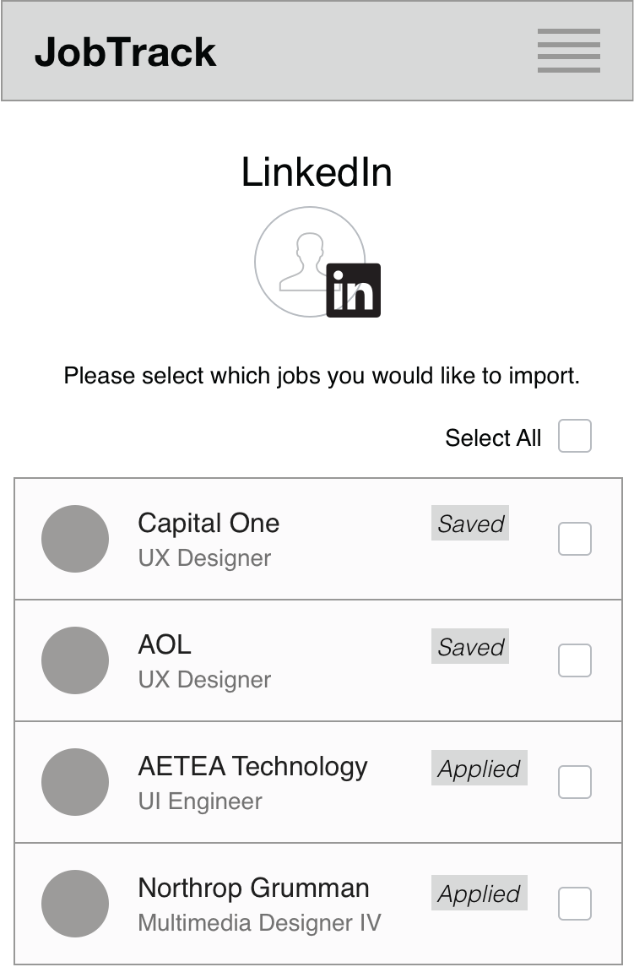Toggle the Select All checkbox
The height and width of the screenshot is (978, 634).
(573, 436)
